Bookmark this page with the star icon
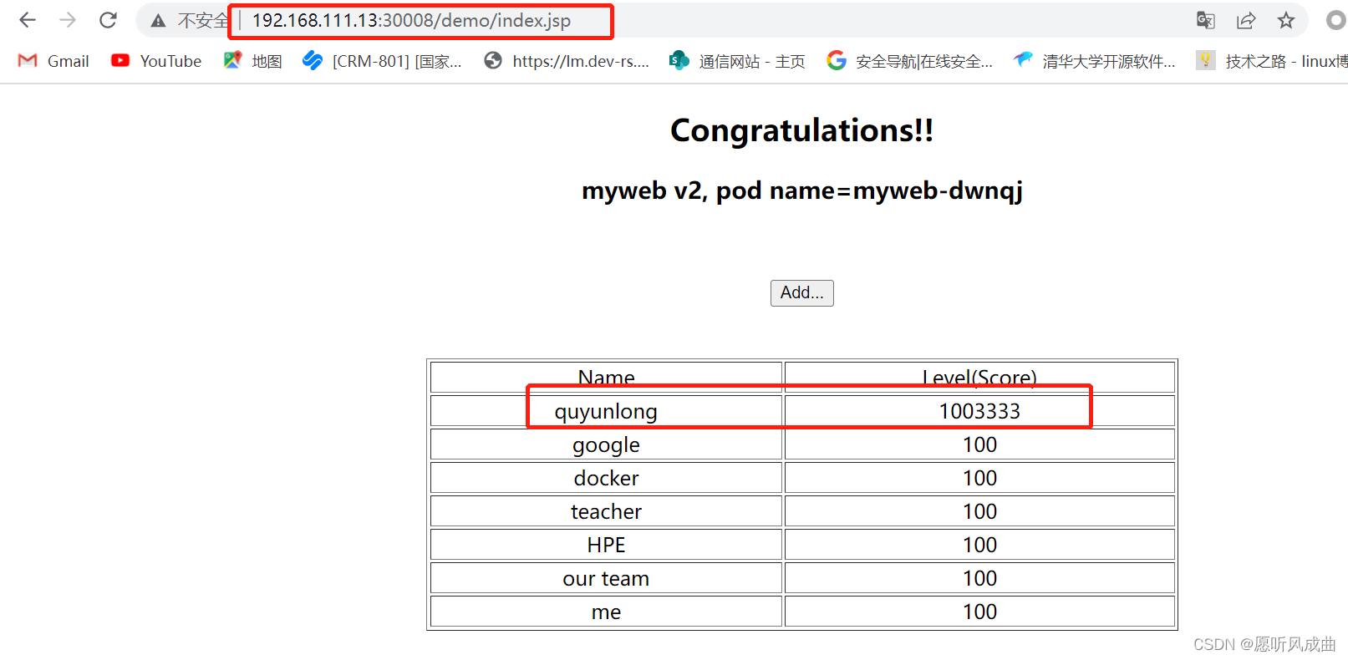Screen dimensions: 1348x660 click(x=1286, y=20)
